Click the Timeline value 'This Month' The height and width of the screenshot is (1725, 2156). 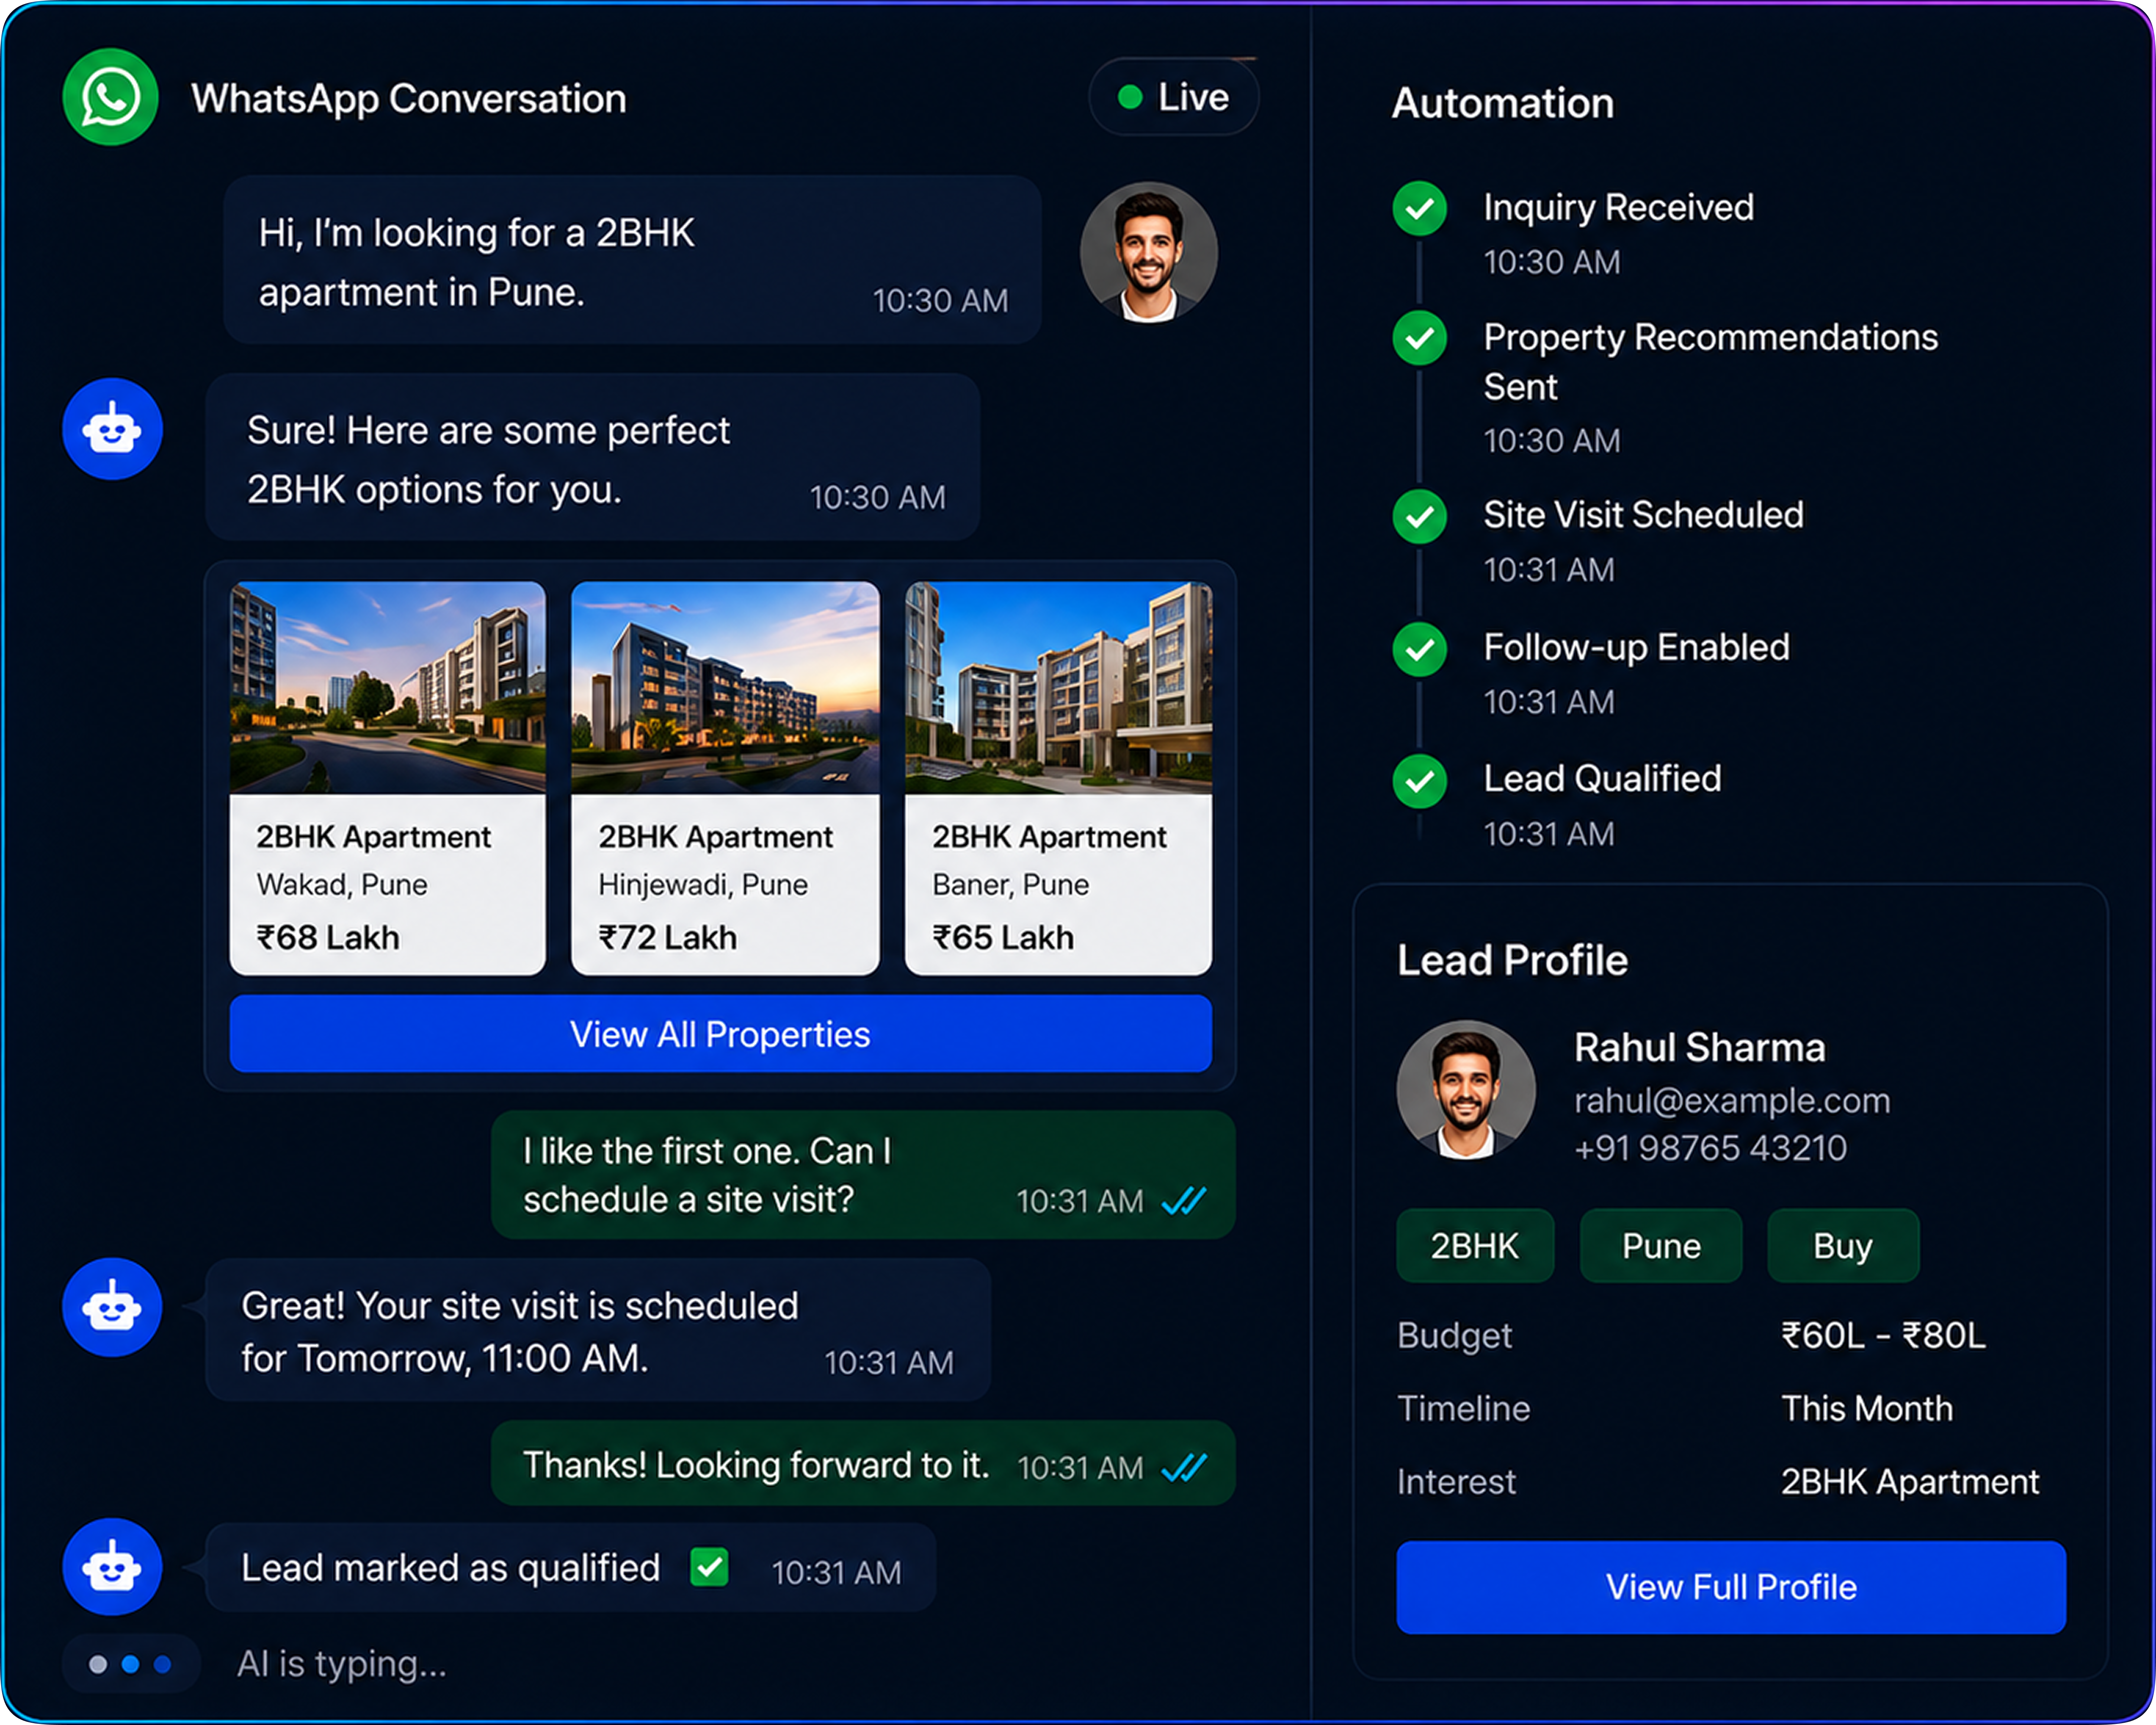pos(1867,1409)
